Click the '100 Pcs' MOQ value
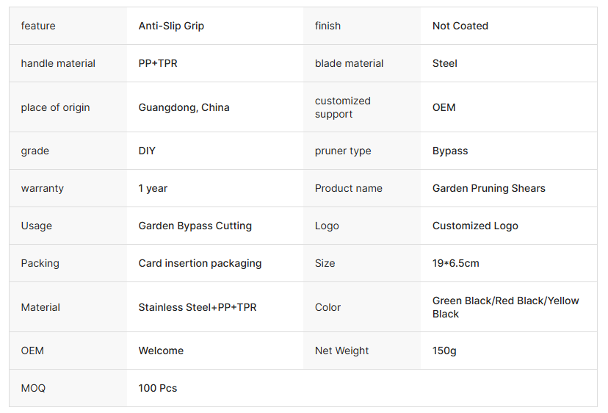 157,388
